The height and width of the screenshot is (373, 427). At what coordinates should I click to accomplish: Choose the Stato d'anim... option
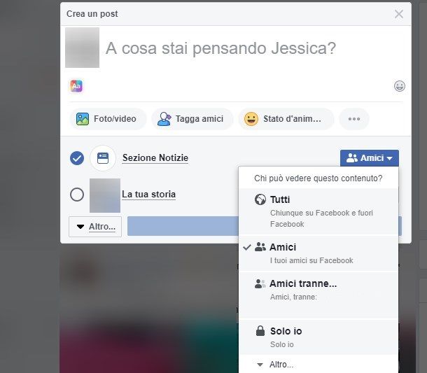pos(286,119)
